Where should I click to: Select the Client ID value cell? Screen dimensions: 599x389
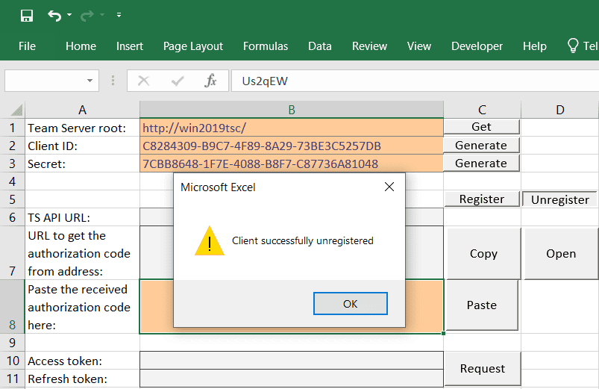292,146
